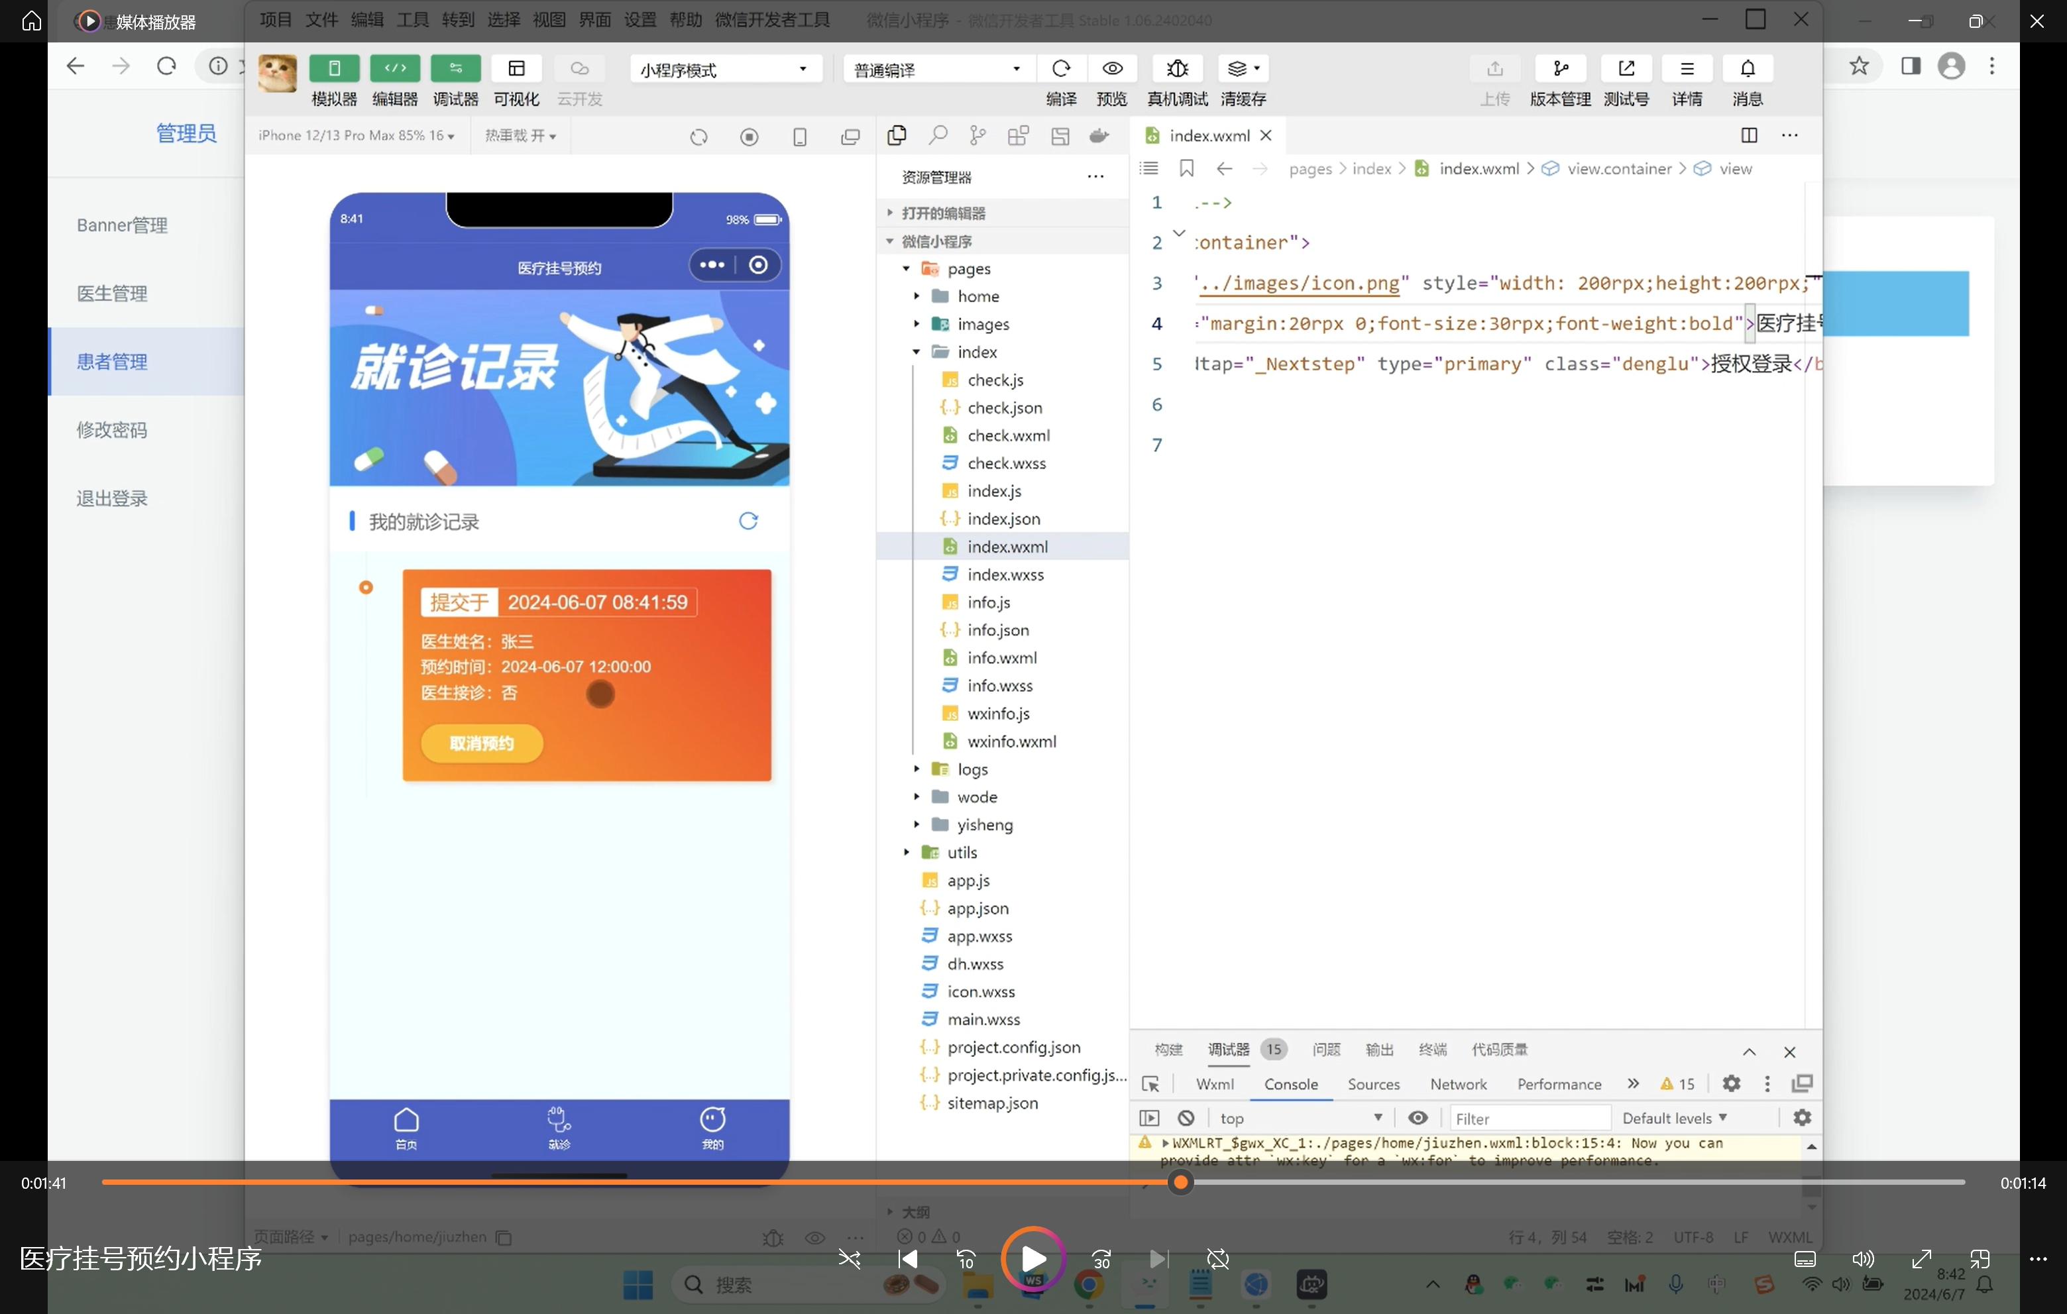Click 退出登录 in admin sidebar

point(111,499)
